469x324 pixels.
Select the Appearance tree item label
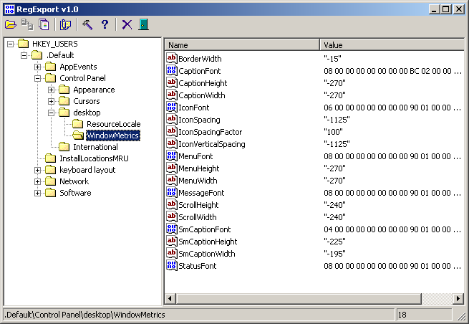(x=94, y=90)
